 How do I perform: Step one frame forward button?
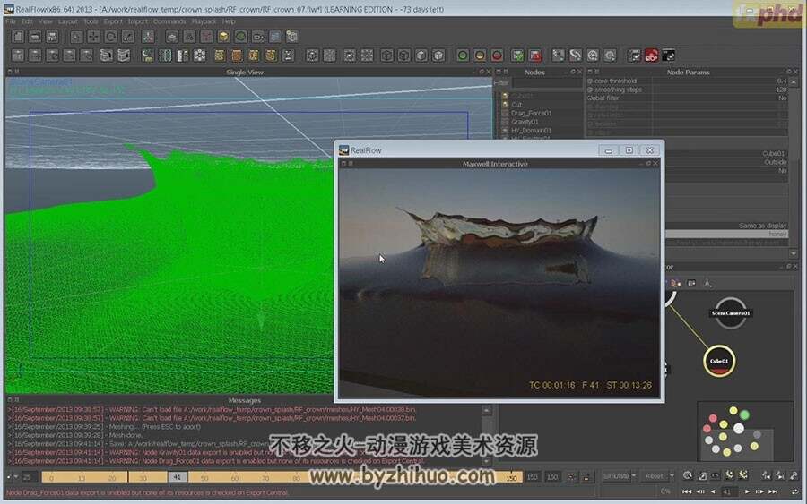(759, 491)
